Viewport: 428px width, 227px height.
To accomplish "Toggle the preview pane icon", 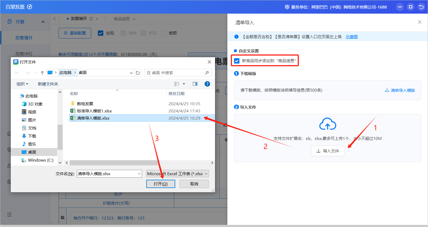I will [195, 84].
